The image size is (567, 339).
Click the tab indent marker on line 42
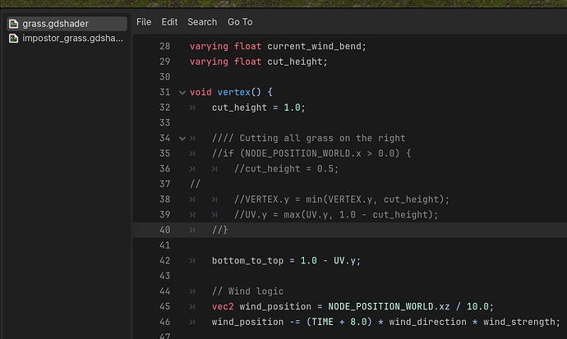(192, 261)
